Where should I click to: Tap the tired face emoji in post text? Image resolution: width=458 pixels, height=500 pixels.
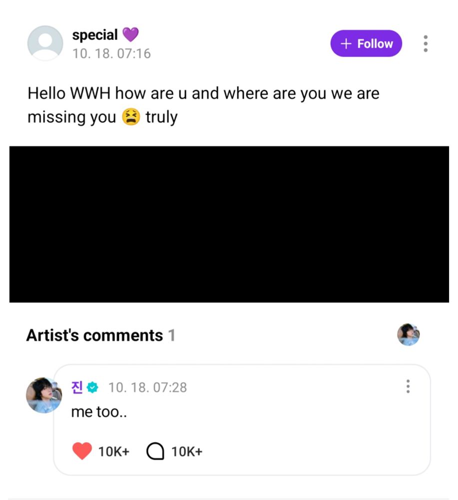coord(130,117)
